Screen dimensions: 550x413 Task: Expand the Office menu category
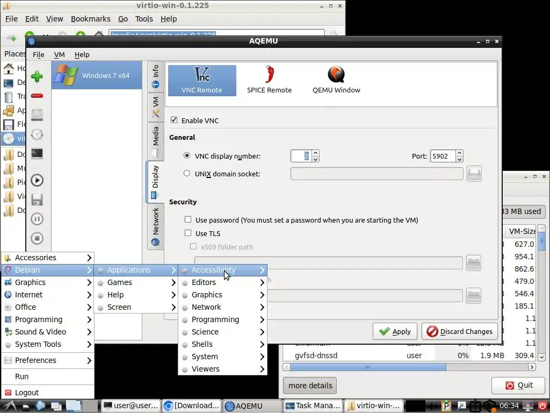(48, 307)
